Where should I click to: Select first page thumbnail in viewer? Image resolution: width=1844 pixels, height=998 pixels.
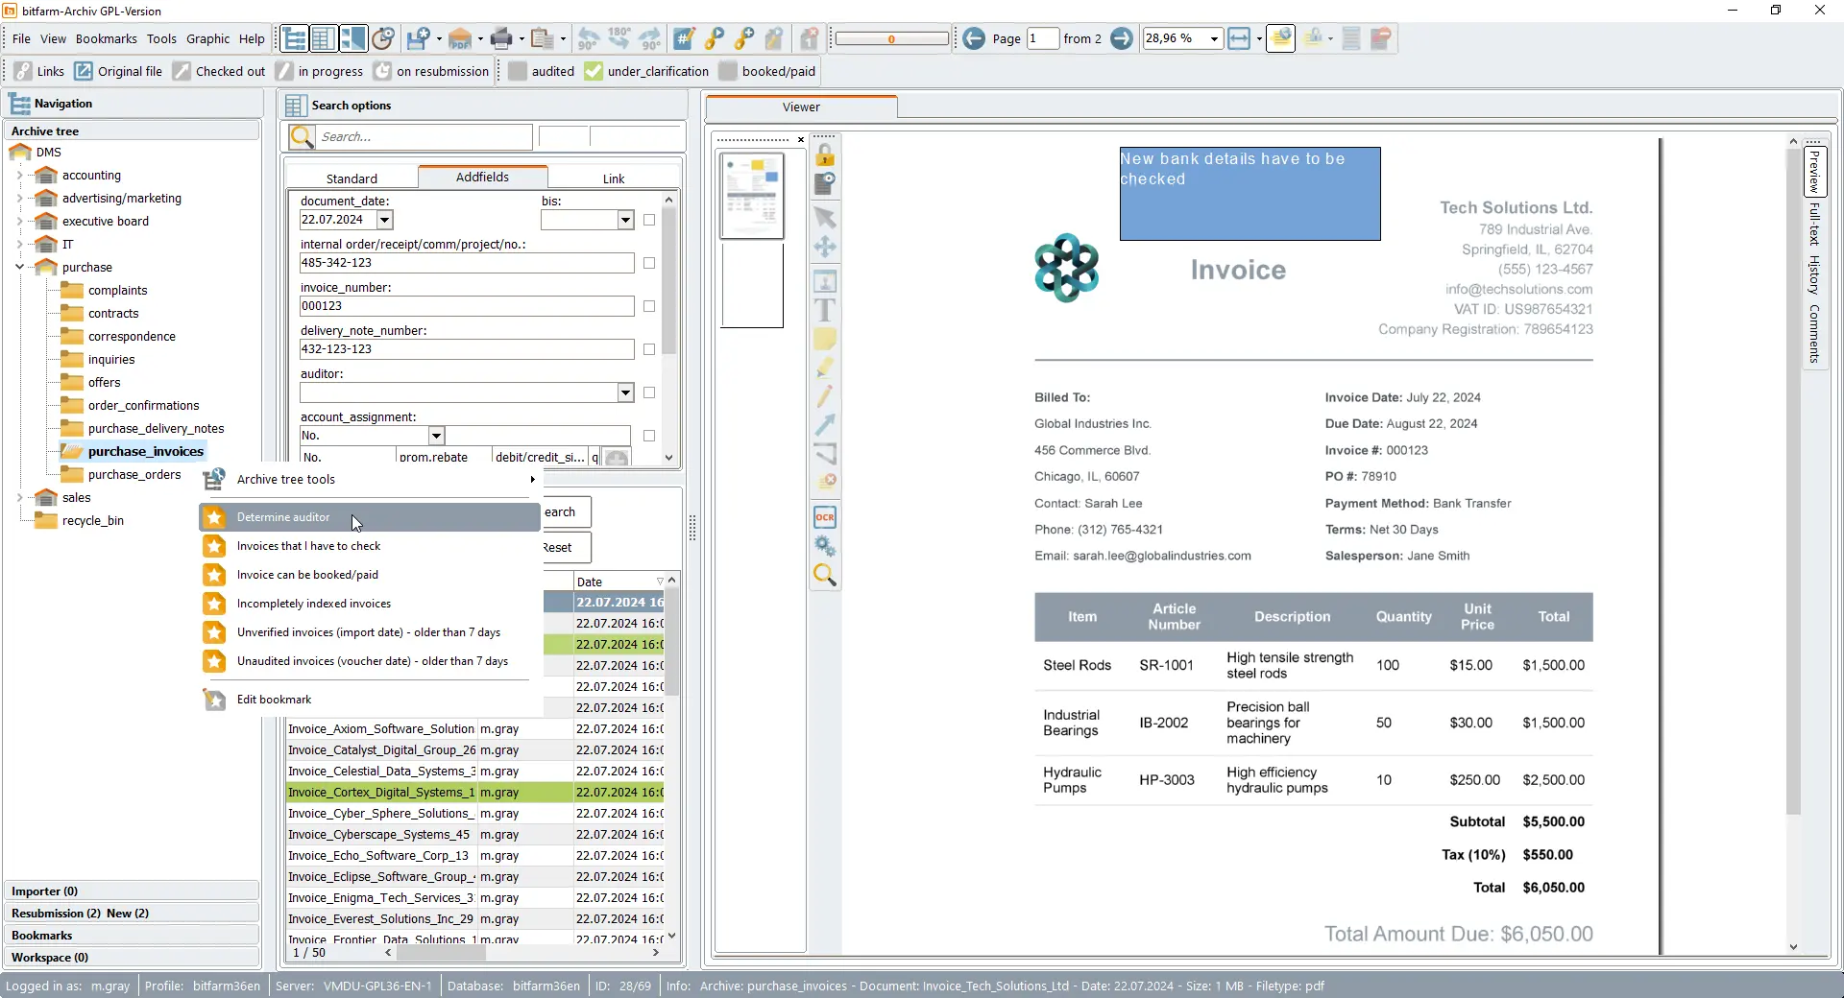tap(752, 196)
